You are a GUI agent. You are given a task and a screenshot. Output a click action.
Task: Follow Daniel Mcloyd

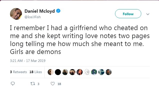tap(128, 14)
